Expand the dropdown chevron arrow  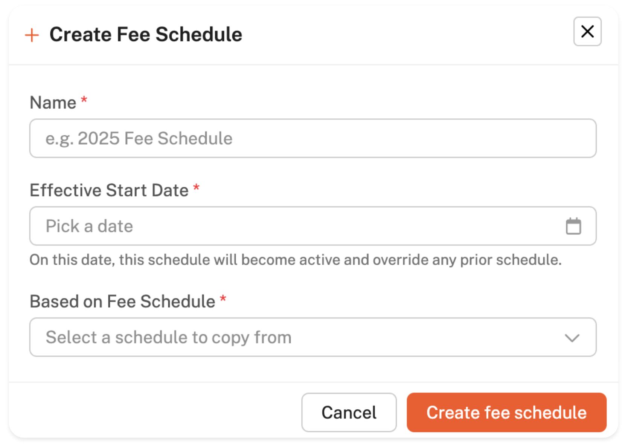(572, 338)
